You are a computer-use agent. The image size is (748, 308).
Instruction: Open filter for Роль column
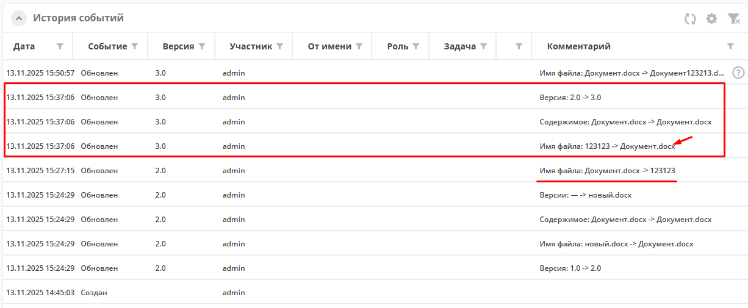(416, 46)
